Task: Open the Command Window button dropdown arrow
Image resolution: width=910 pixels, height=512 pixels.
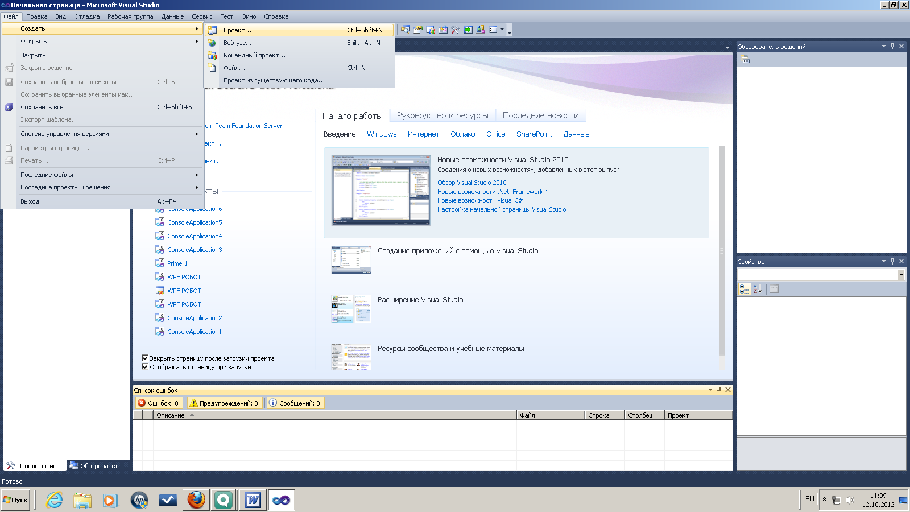Action: (502, 30)
